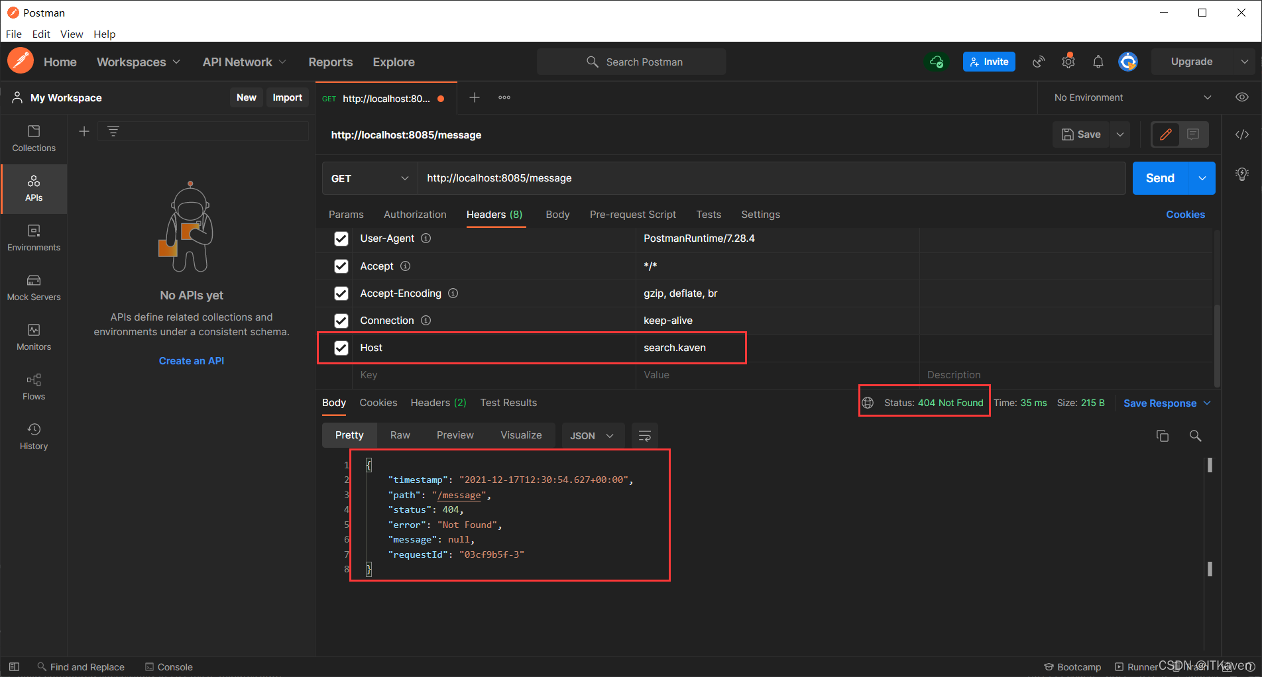Viewport: 1262px width, 677px height.
Task: Open Monitors in the sidebar
Action: point(34,337)
